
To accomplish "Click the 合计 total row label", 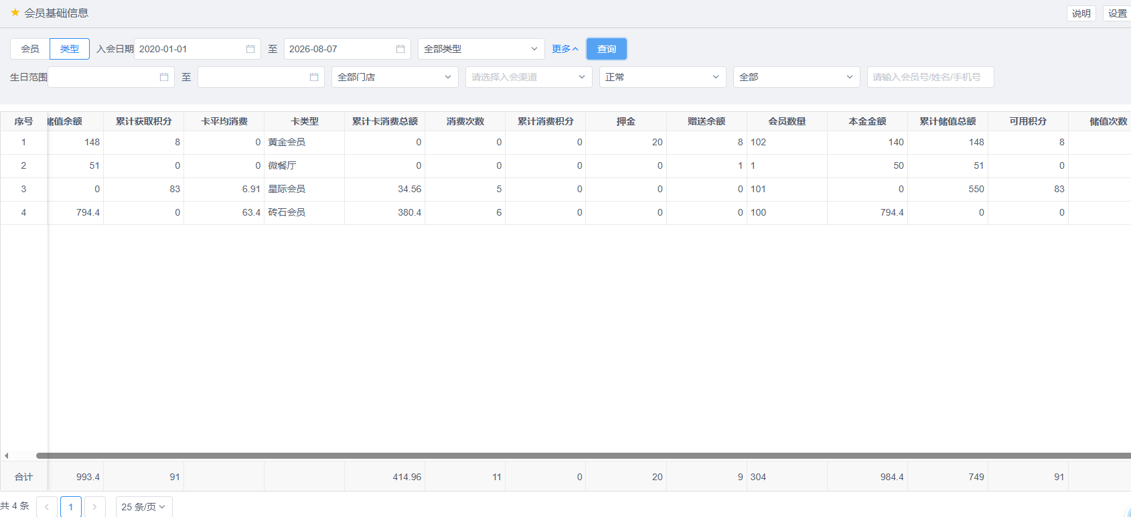I will 23,477.
